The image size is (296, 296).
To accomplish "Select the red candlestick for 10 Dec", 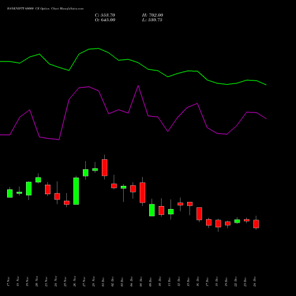I will 162,210.
